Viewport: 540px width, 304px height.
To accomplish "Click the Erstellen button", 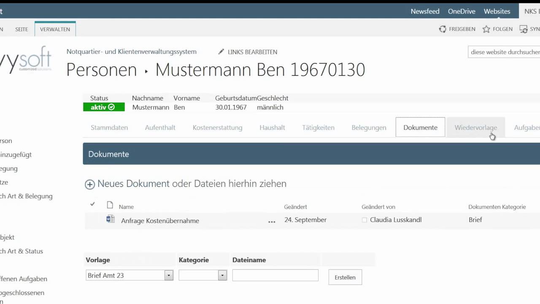I will (x=345, y=277).
